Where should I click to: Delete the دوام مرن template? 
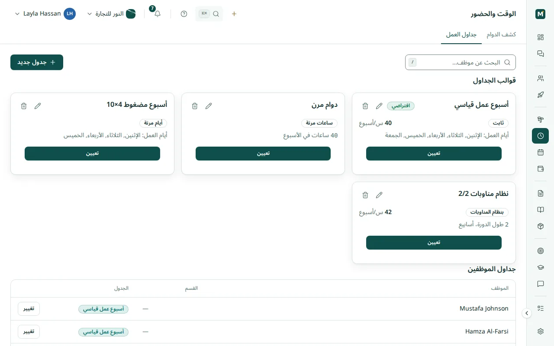pyautogui.click(x=195, y=106)
